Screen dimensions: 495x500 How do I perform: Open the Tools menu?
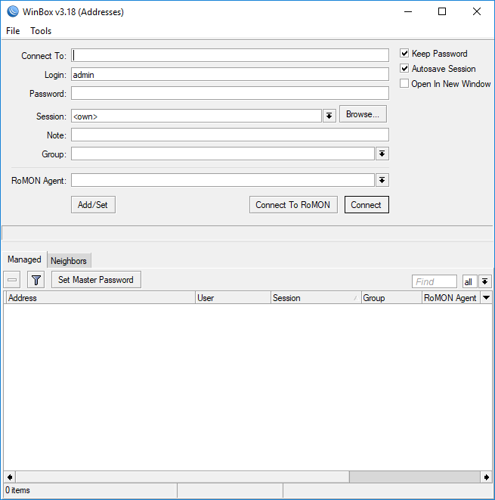[x=41, y=31]
